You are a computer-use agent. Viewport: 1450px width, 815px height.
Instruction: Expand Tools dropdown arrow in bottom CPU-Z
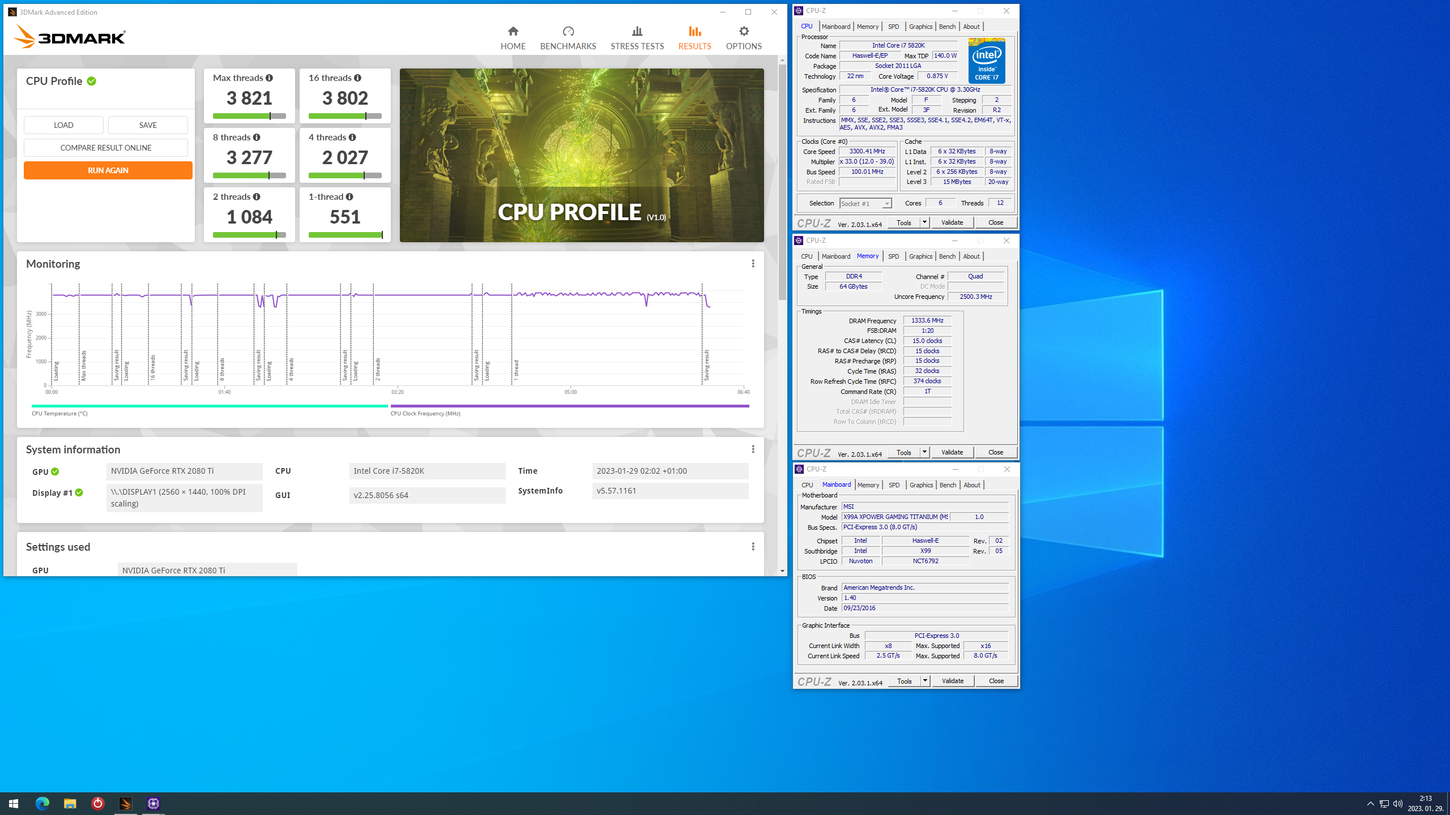(x=925, y=681)
